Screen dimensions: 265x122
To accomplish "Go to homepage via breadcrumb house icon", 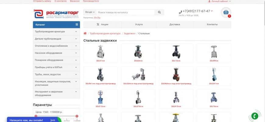I will click(85, 33).
